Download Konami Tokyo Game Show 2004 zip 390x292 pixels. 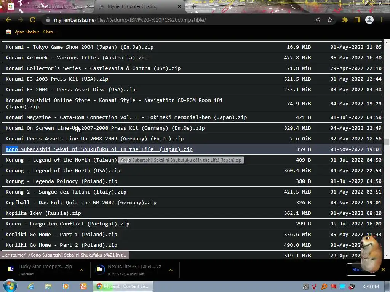click(x=79, y=47)
